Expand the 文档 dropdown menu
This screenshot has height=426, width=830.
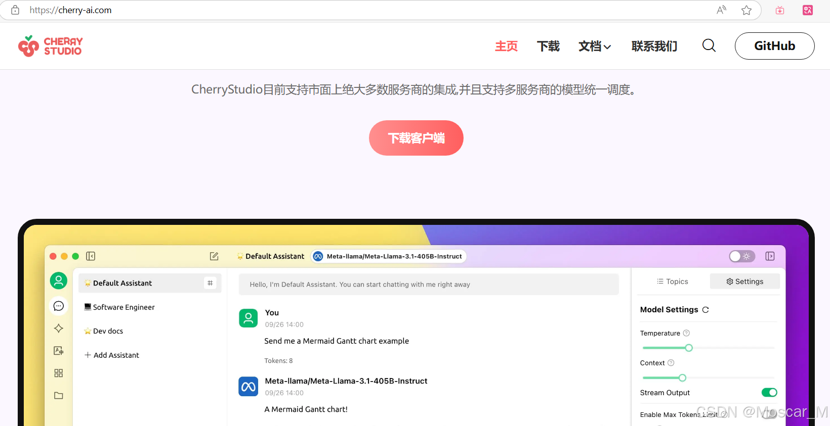pyautogui.click(x=595, y=46)
